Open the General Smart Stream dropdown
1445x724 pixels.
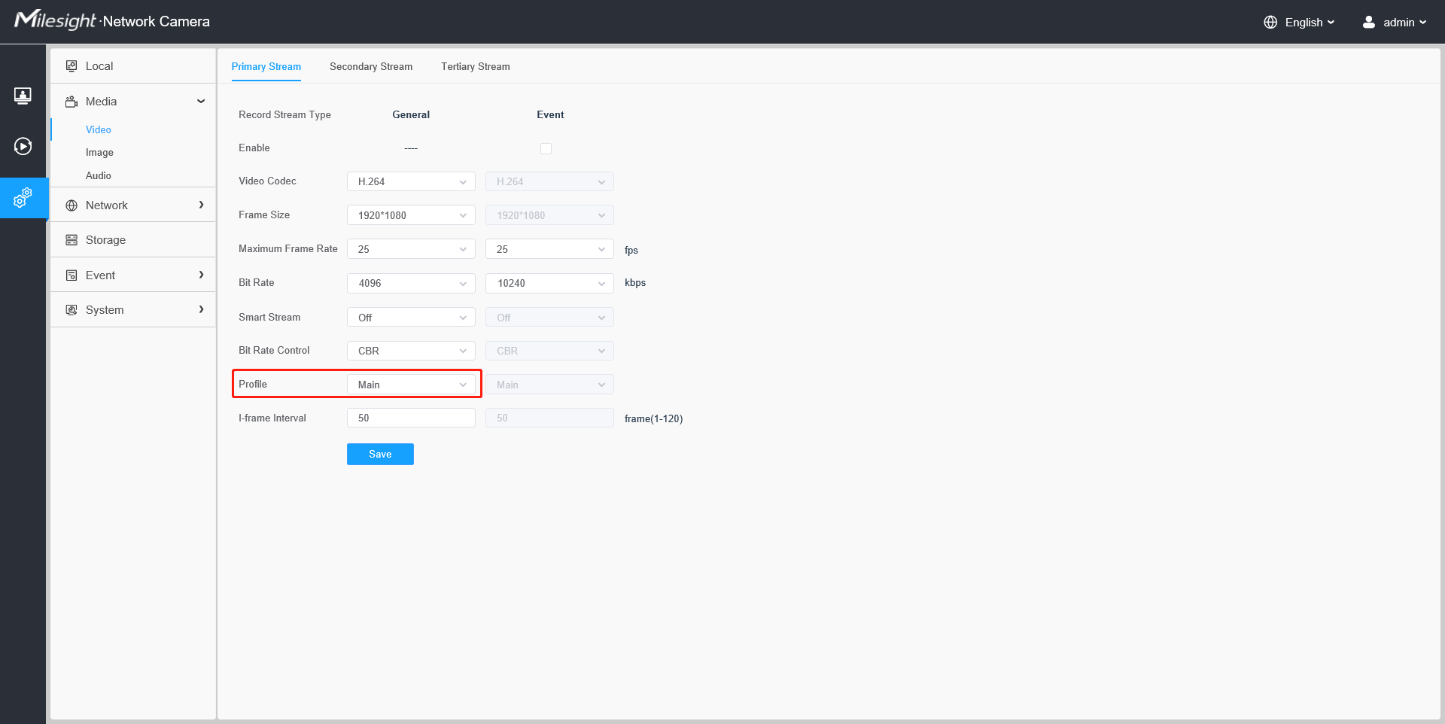click(x=411, y=318)
